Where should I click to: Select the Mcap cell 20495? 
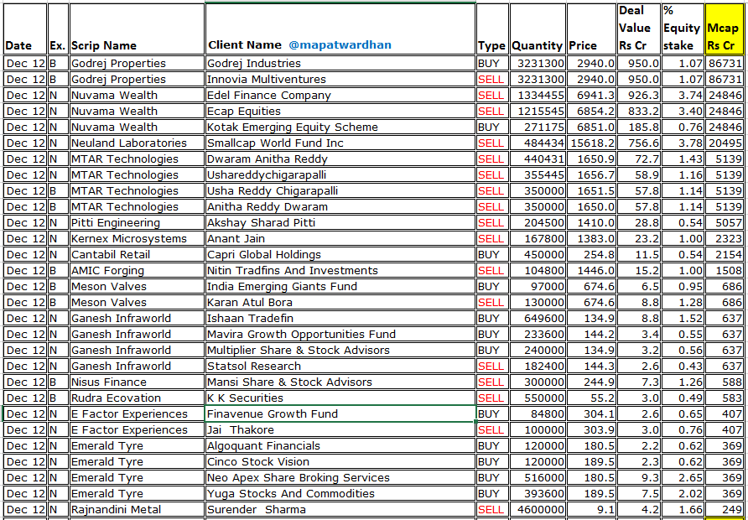pos(724,143)
